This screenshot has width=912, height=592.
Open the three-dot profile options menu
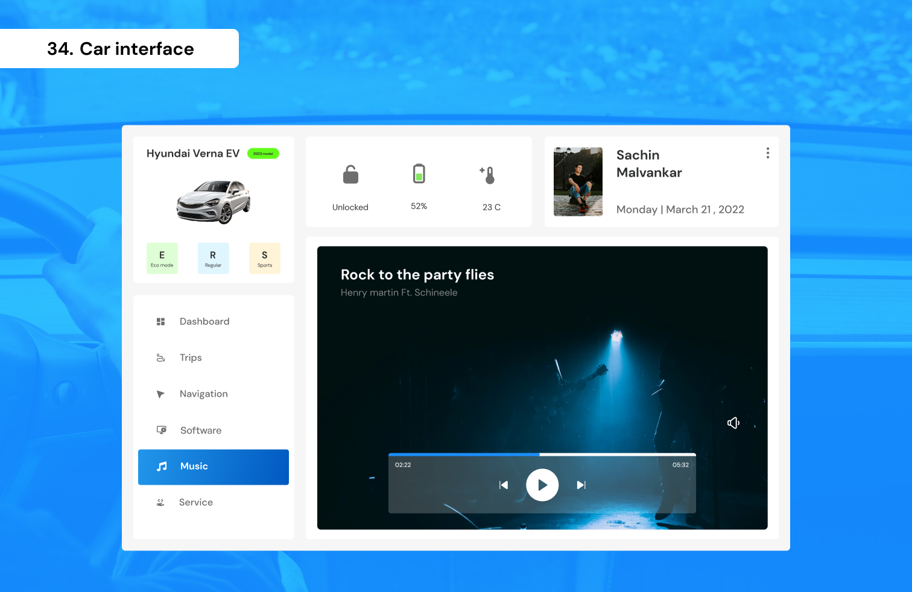point(767,153)
